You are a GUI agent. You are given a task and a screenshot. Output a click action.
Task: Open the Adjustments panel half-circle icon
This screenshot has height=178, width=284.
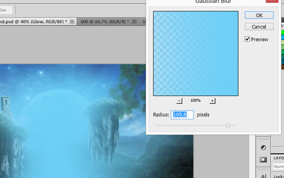pyautogui.click(x=263, y=147)
